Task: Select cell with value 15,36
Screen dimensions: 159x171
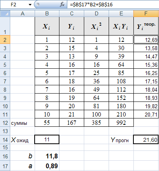Action: (x=146, y=65)
